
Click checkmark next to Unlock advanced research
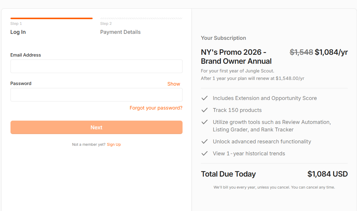tap(204, 142)
